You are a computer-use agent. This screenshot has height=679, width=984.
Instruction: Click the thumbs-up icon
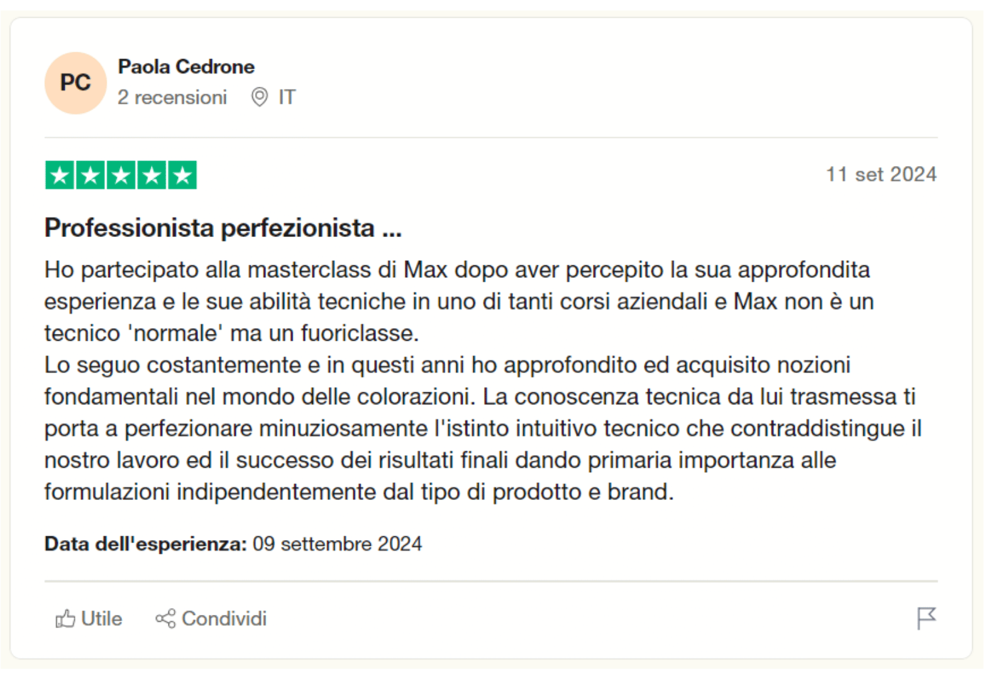point(65,619)
